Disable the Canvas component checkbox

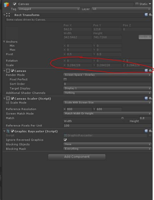pyautogui.click(x=12, y=71)
